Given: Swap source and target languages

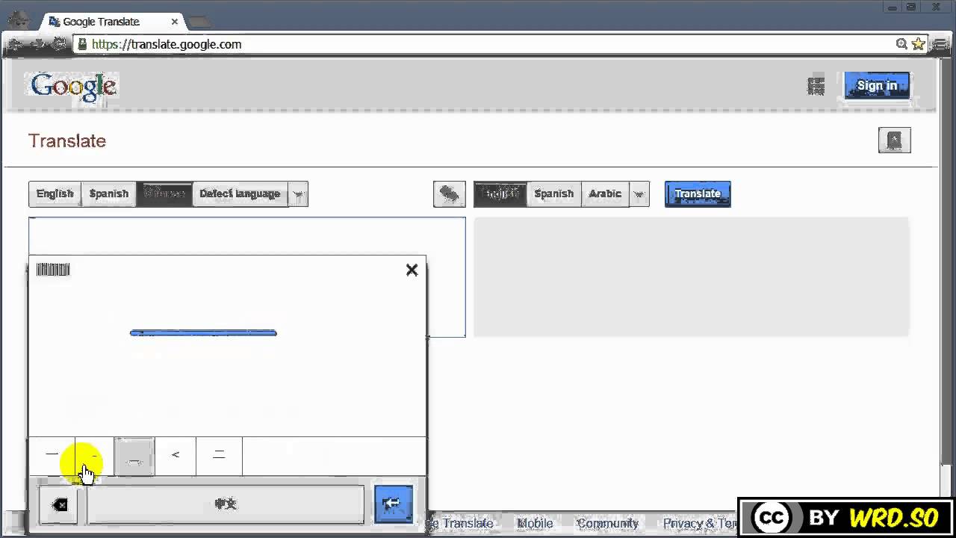Looking at the screenshot, I should pos(449,194).
